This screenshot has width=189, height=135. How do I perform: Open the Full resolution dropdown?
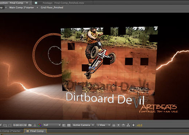[52, 125]
